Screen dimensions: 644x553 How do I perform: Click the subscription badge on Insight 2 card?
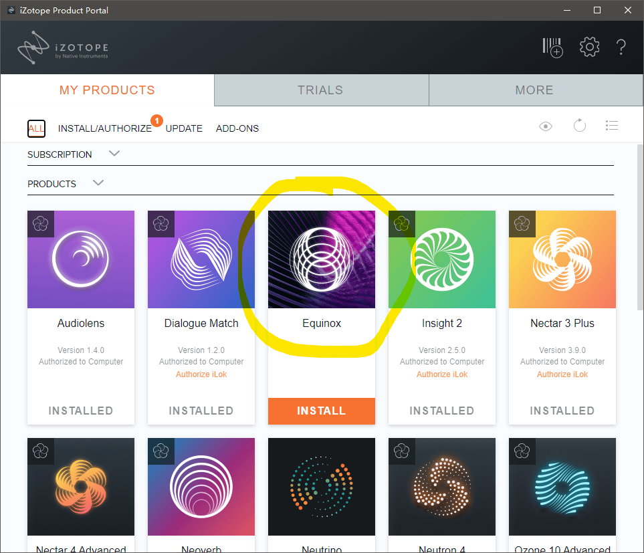tap(402, 224)
